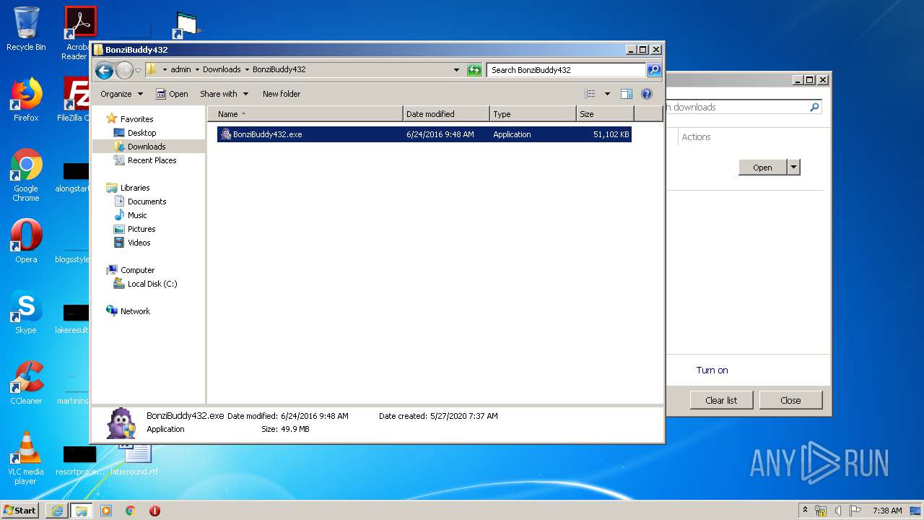Image resolution: width=924 pixels, height=520 pixels.
Task: Open the Recycle Bin desktop icon
Action: click(26, 29)
